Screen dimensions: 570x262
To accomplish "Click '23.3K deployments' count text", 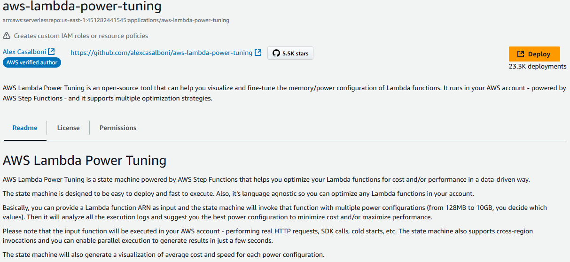I will coord(538,66).
